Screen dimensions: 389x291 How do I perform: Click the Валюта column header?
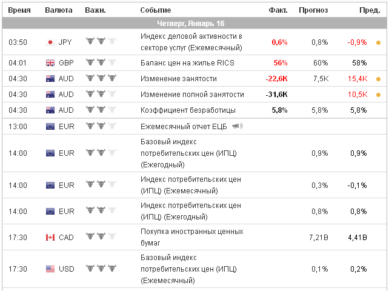(x=59, y=10)
